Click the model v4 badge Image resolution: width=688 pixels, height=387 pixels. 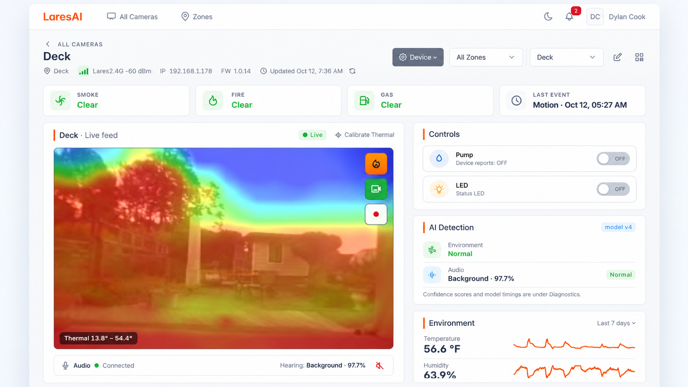click(x=618, y=227)
